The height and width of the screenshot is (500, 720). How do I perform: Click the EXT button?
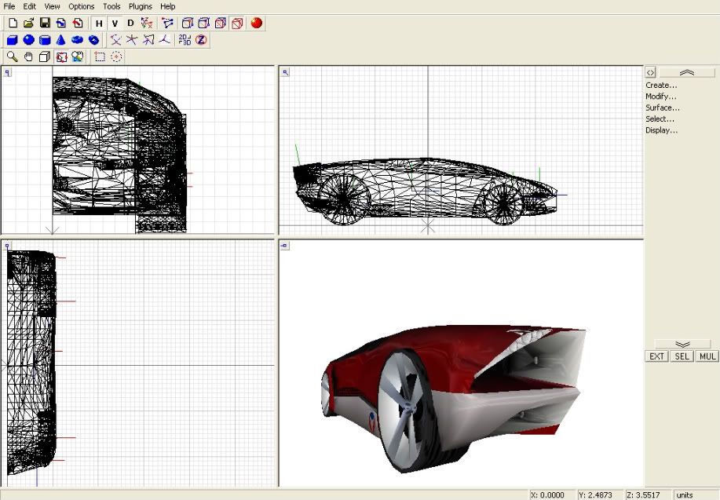coord(656,356)
